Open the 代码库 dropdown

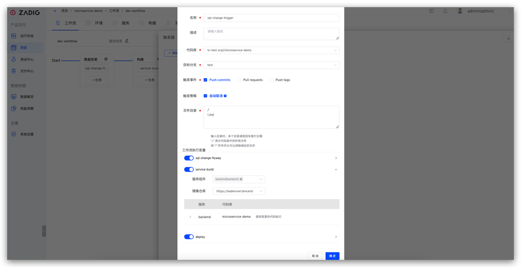(271, 50)
